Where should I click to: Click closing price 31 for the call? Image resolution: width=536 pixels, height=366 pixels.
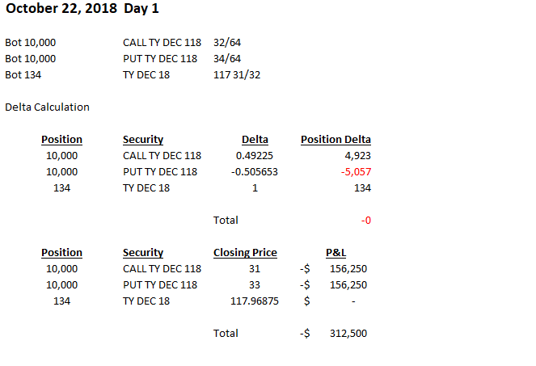pos(255,269)
